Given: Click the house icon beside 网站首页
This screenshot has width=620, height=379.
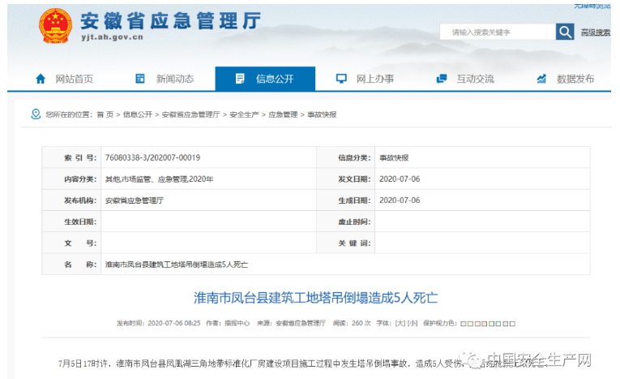Looking at the screenshot, I should coord(41,79).
